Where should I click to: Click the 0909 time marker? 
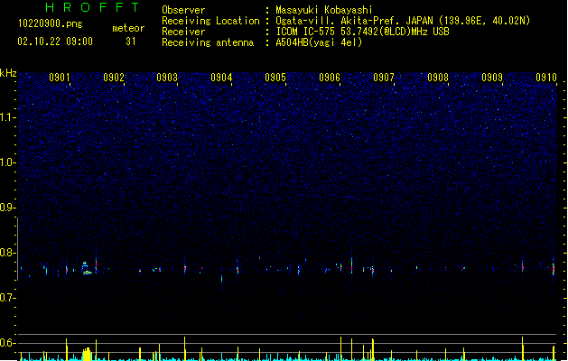tap(492, 78)
